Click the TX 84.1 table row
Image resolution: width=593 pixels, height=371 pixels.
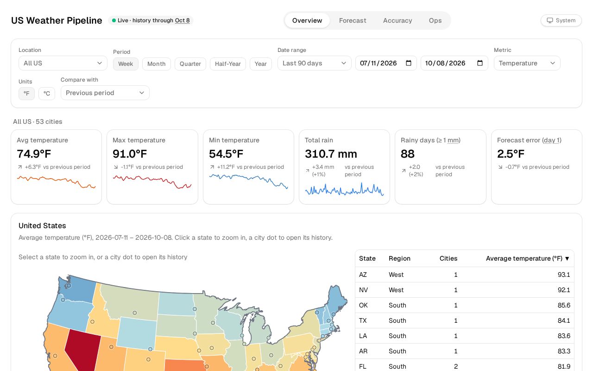465,320
